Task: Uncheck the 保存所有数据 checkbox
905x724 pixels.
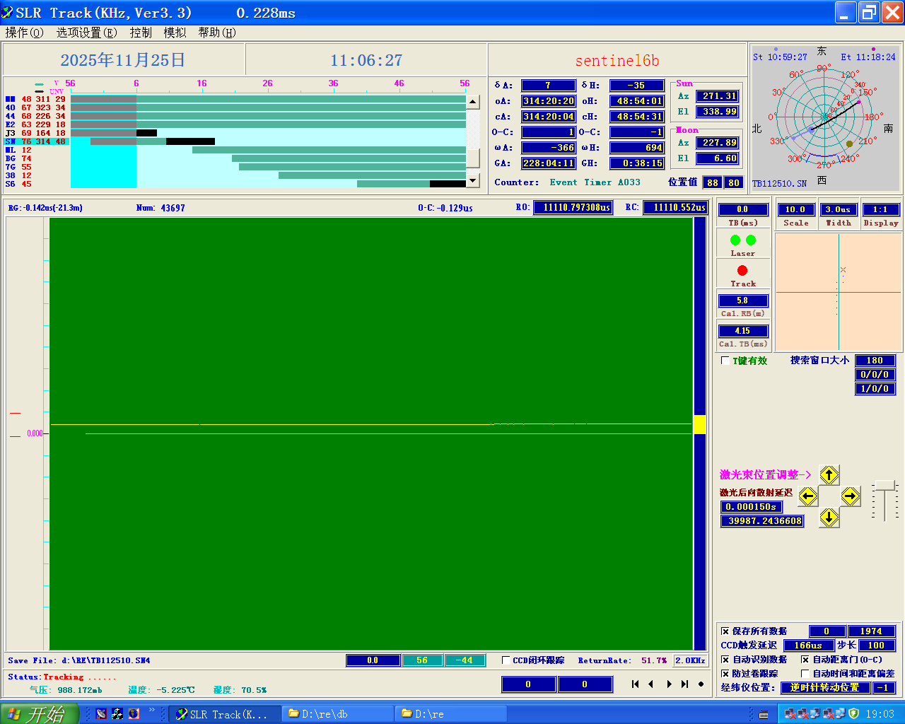Action: pos(725,631)
